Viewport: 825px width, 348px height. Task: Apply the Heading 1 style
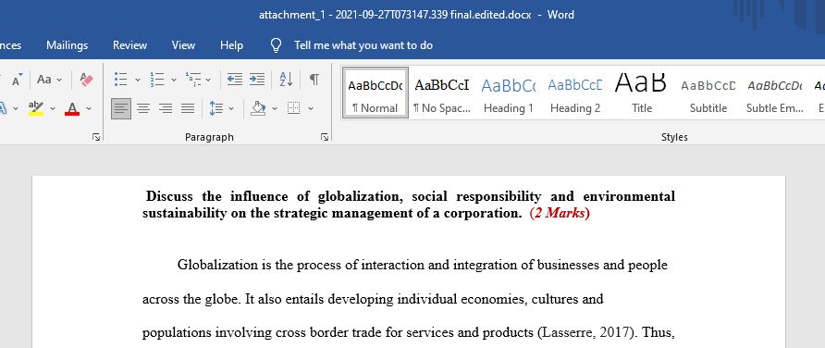click(509, 93)
